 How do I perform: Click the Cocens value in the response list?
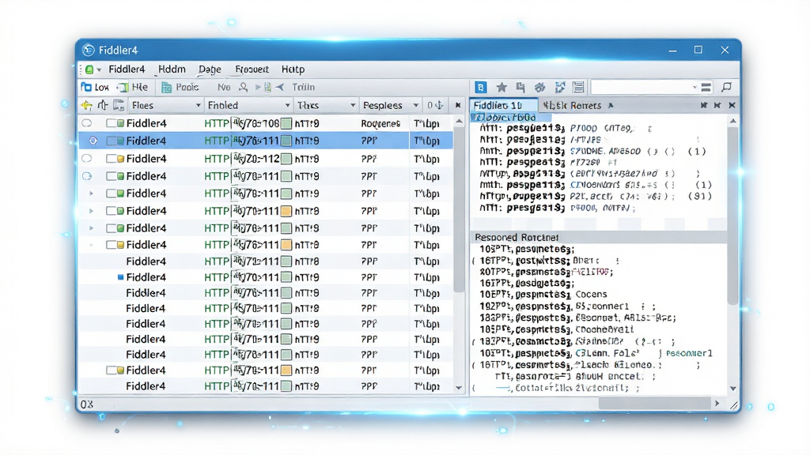point(591,295)
